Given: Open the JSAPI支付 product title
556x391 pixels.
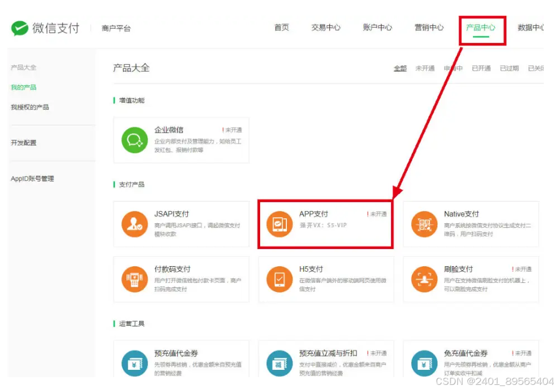Looking at the screenshot, I should (x=172, y=214).
